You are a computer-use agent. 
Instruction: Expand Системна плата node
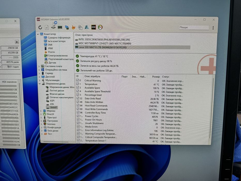click(39, 66)
